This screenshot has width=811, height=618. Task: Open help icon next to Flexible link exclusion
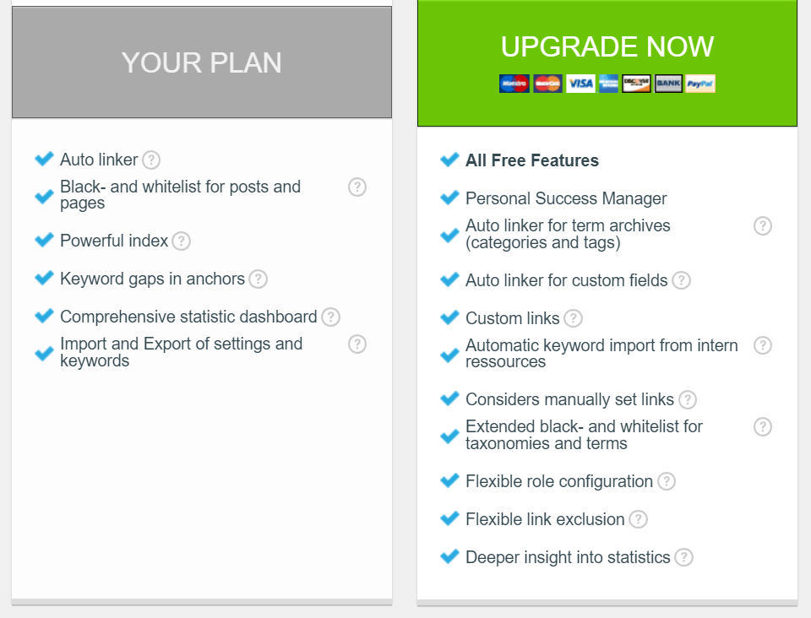coord(639,519)
